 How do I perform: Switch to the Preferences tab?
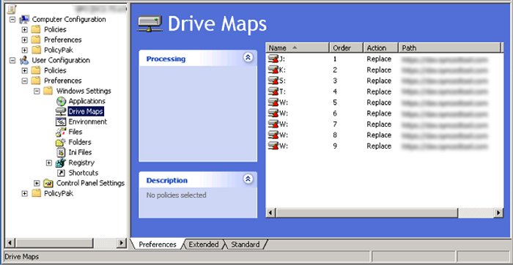point(158,245)
